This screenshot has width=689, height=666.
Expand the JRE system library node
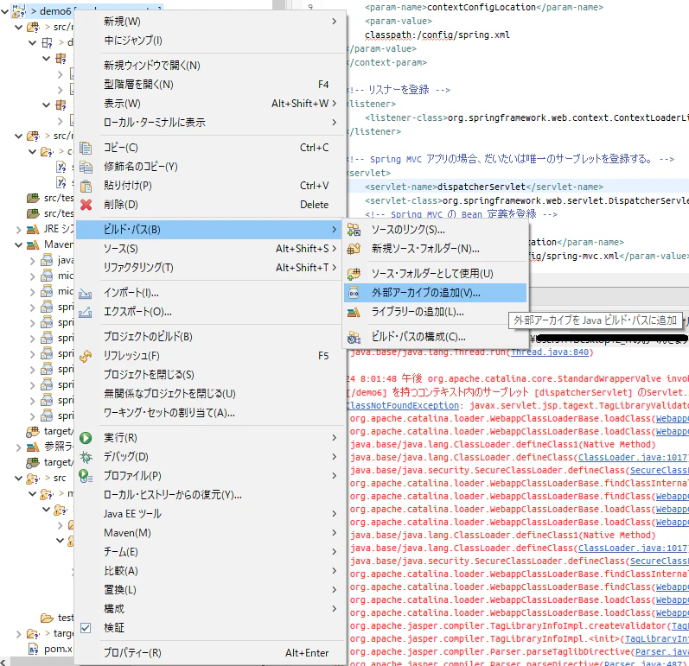18,229
